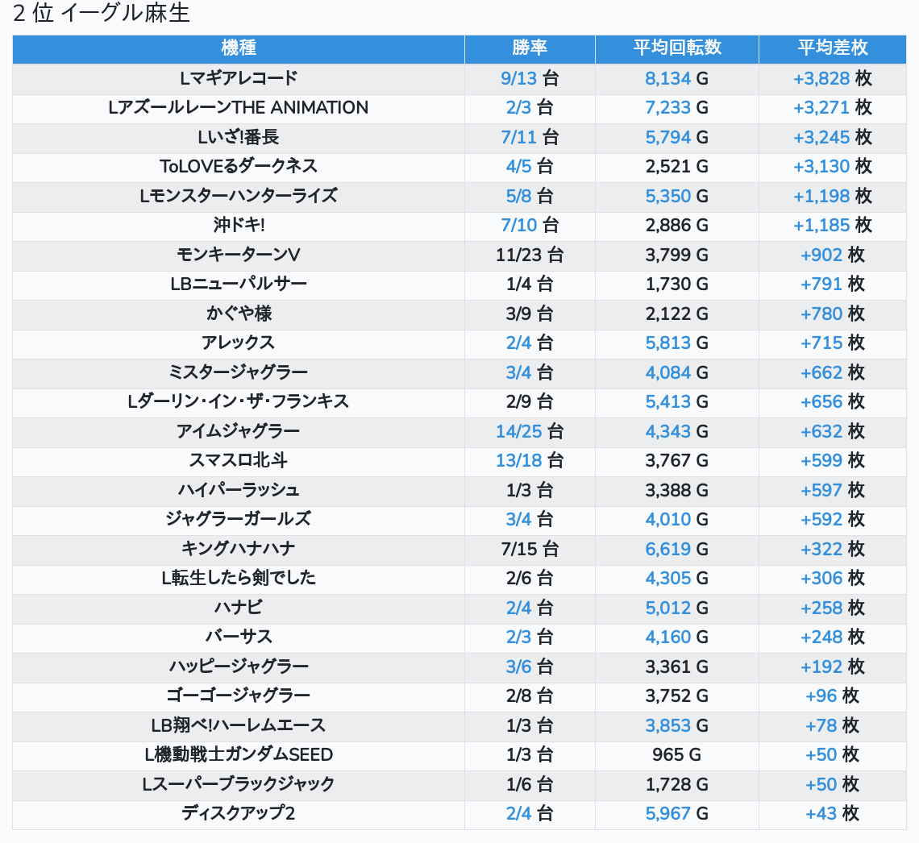Select the ミスタージャグラー cell
Screen dimensions: 919x843
pyautogui.click(x=239, y=372)
